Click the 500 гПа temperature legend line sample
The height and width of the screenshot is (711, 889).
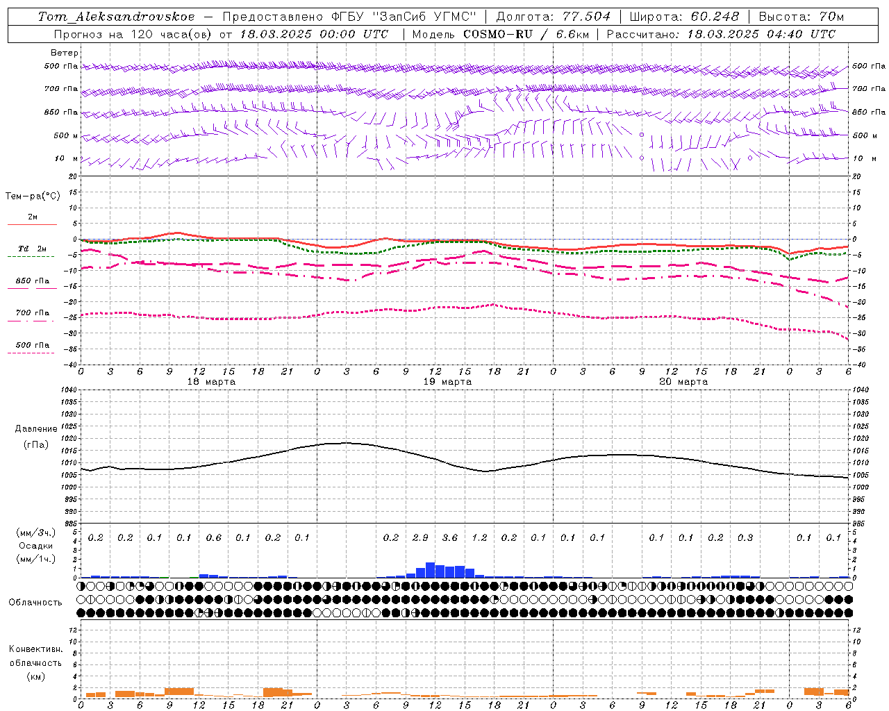click(x=31, y=353)
